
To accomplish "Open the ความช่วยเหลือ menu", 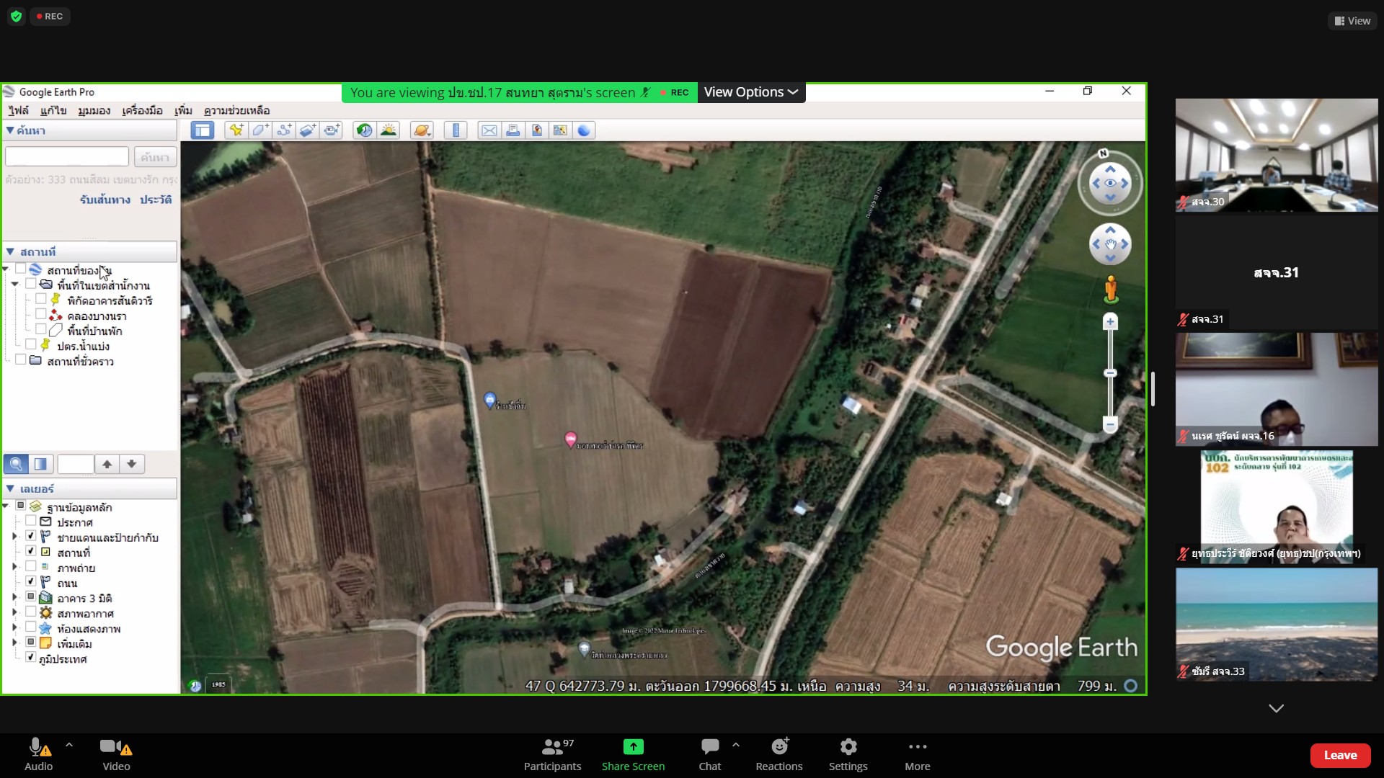I will coord(236,110).
